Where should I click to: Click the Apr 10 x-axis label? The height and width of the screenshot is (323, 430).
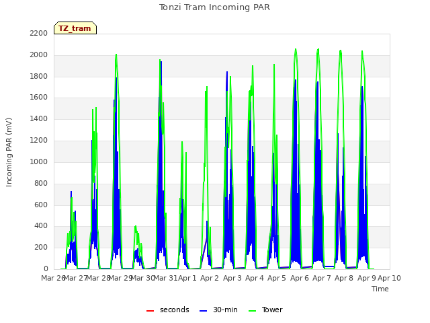pyautogui.click(x=389, y=278)
